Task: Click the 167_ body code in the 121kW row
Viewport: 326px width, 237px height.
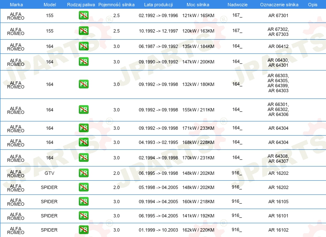Action: pos(237,15)
